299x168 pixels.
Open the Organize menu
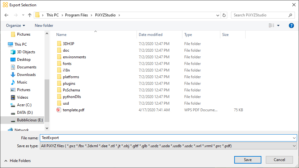coord(15,26)
